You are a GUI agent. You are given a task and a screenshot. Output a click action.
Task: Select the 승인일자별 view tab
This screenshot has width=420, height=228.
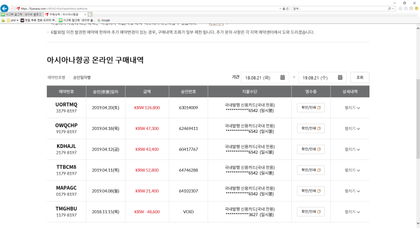tap(82, 77)
